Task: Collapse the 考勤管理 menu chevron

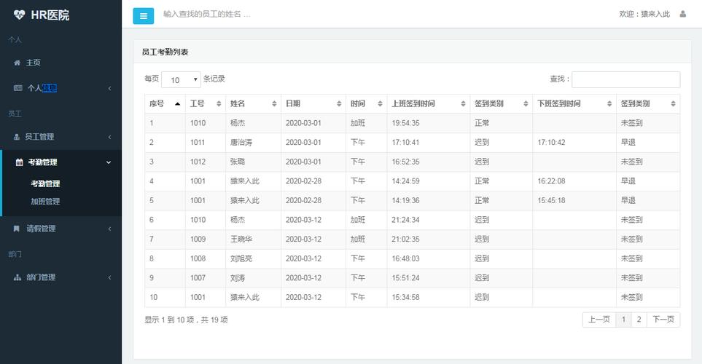Action: point(109,162)
